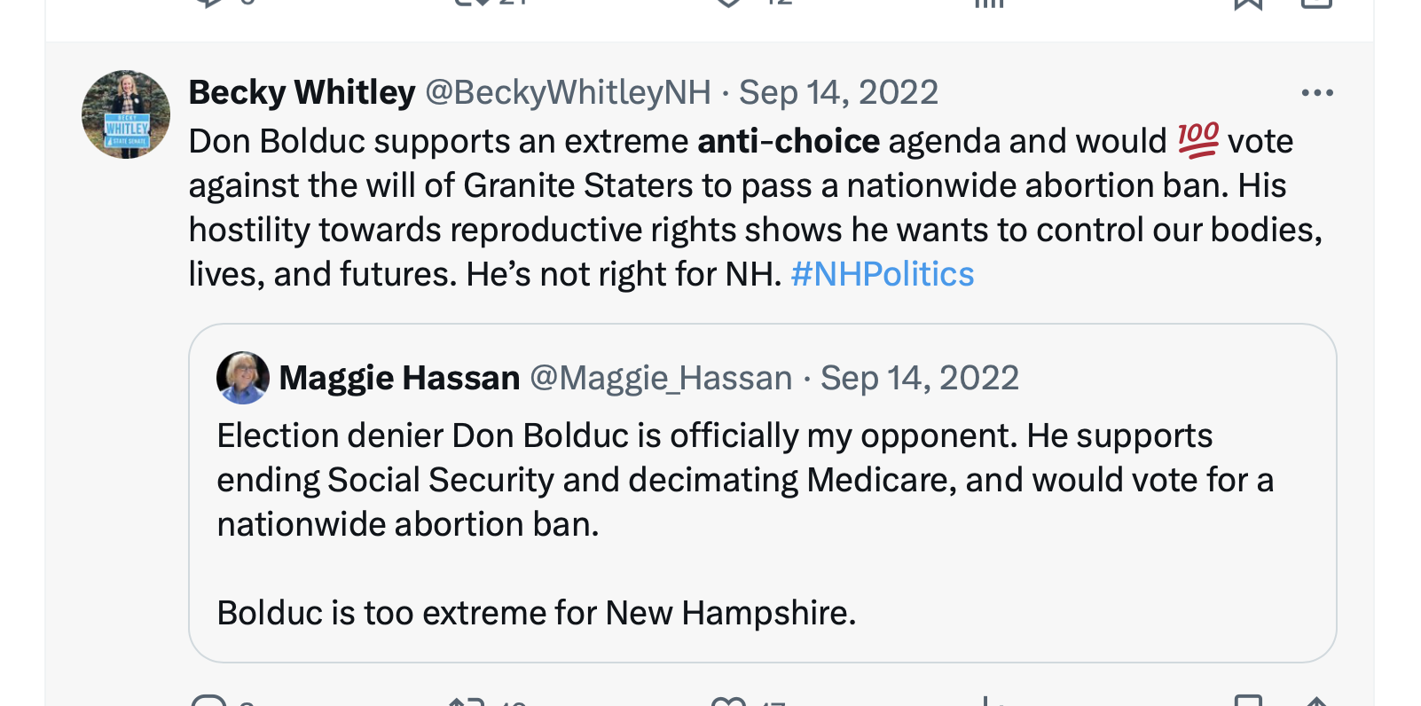Click the reply icon of the tweet above
Viewport: 1421px width, 706px height.
tap(209, 3)
